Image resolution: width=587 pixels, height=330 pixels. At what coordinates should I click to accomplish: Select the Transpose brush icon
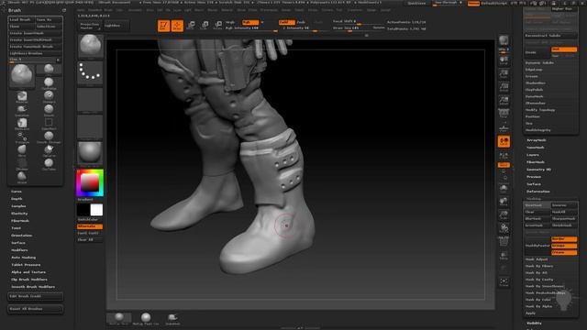(x=22, y=137)
